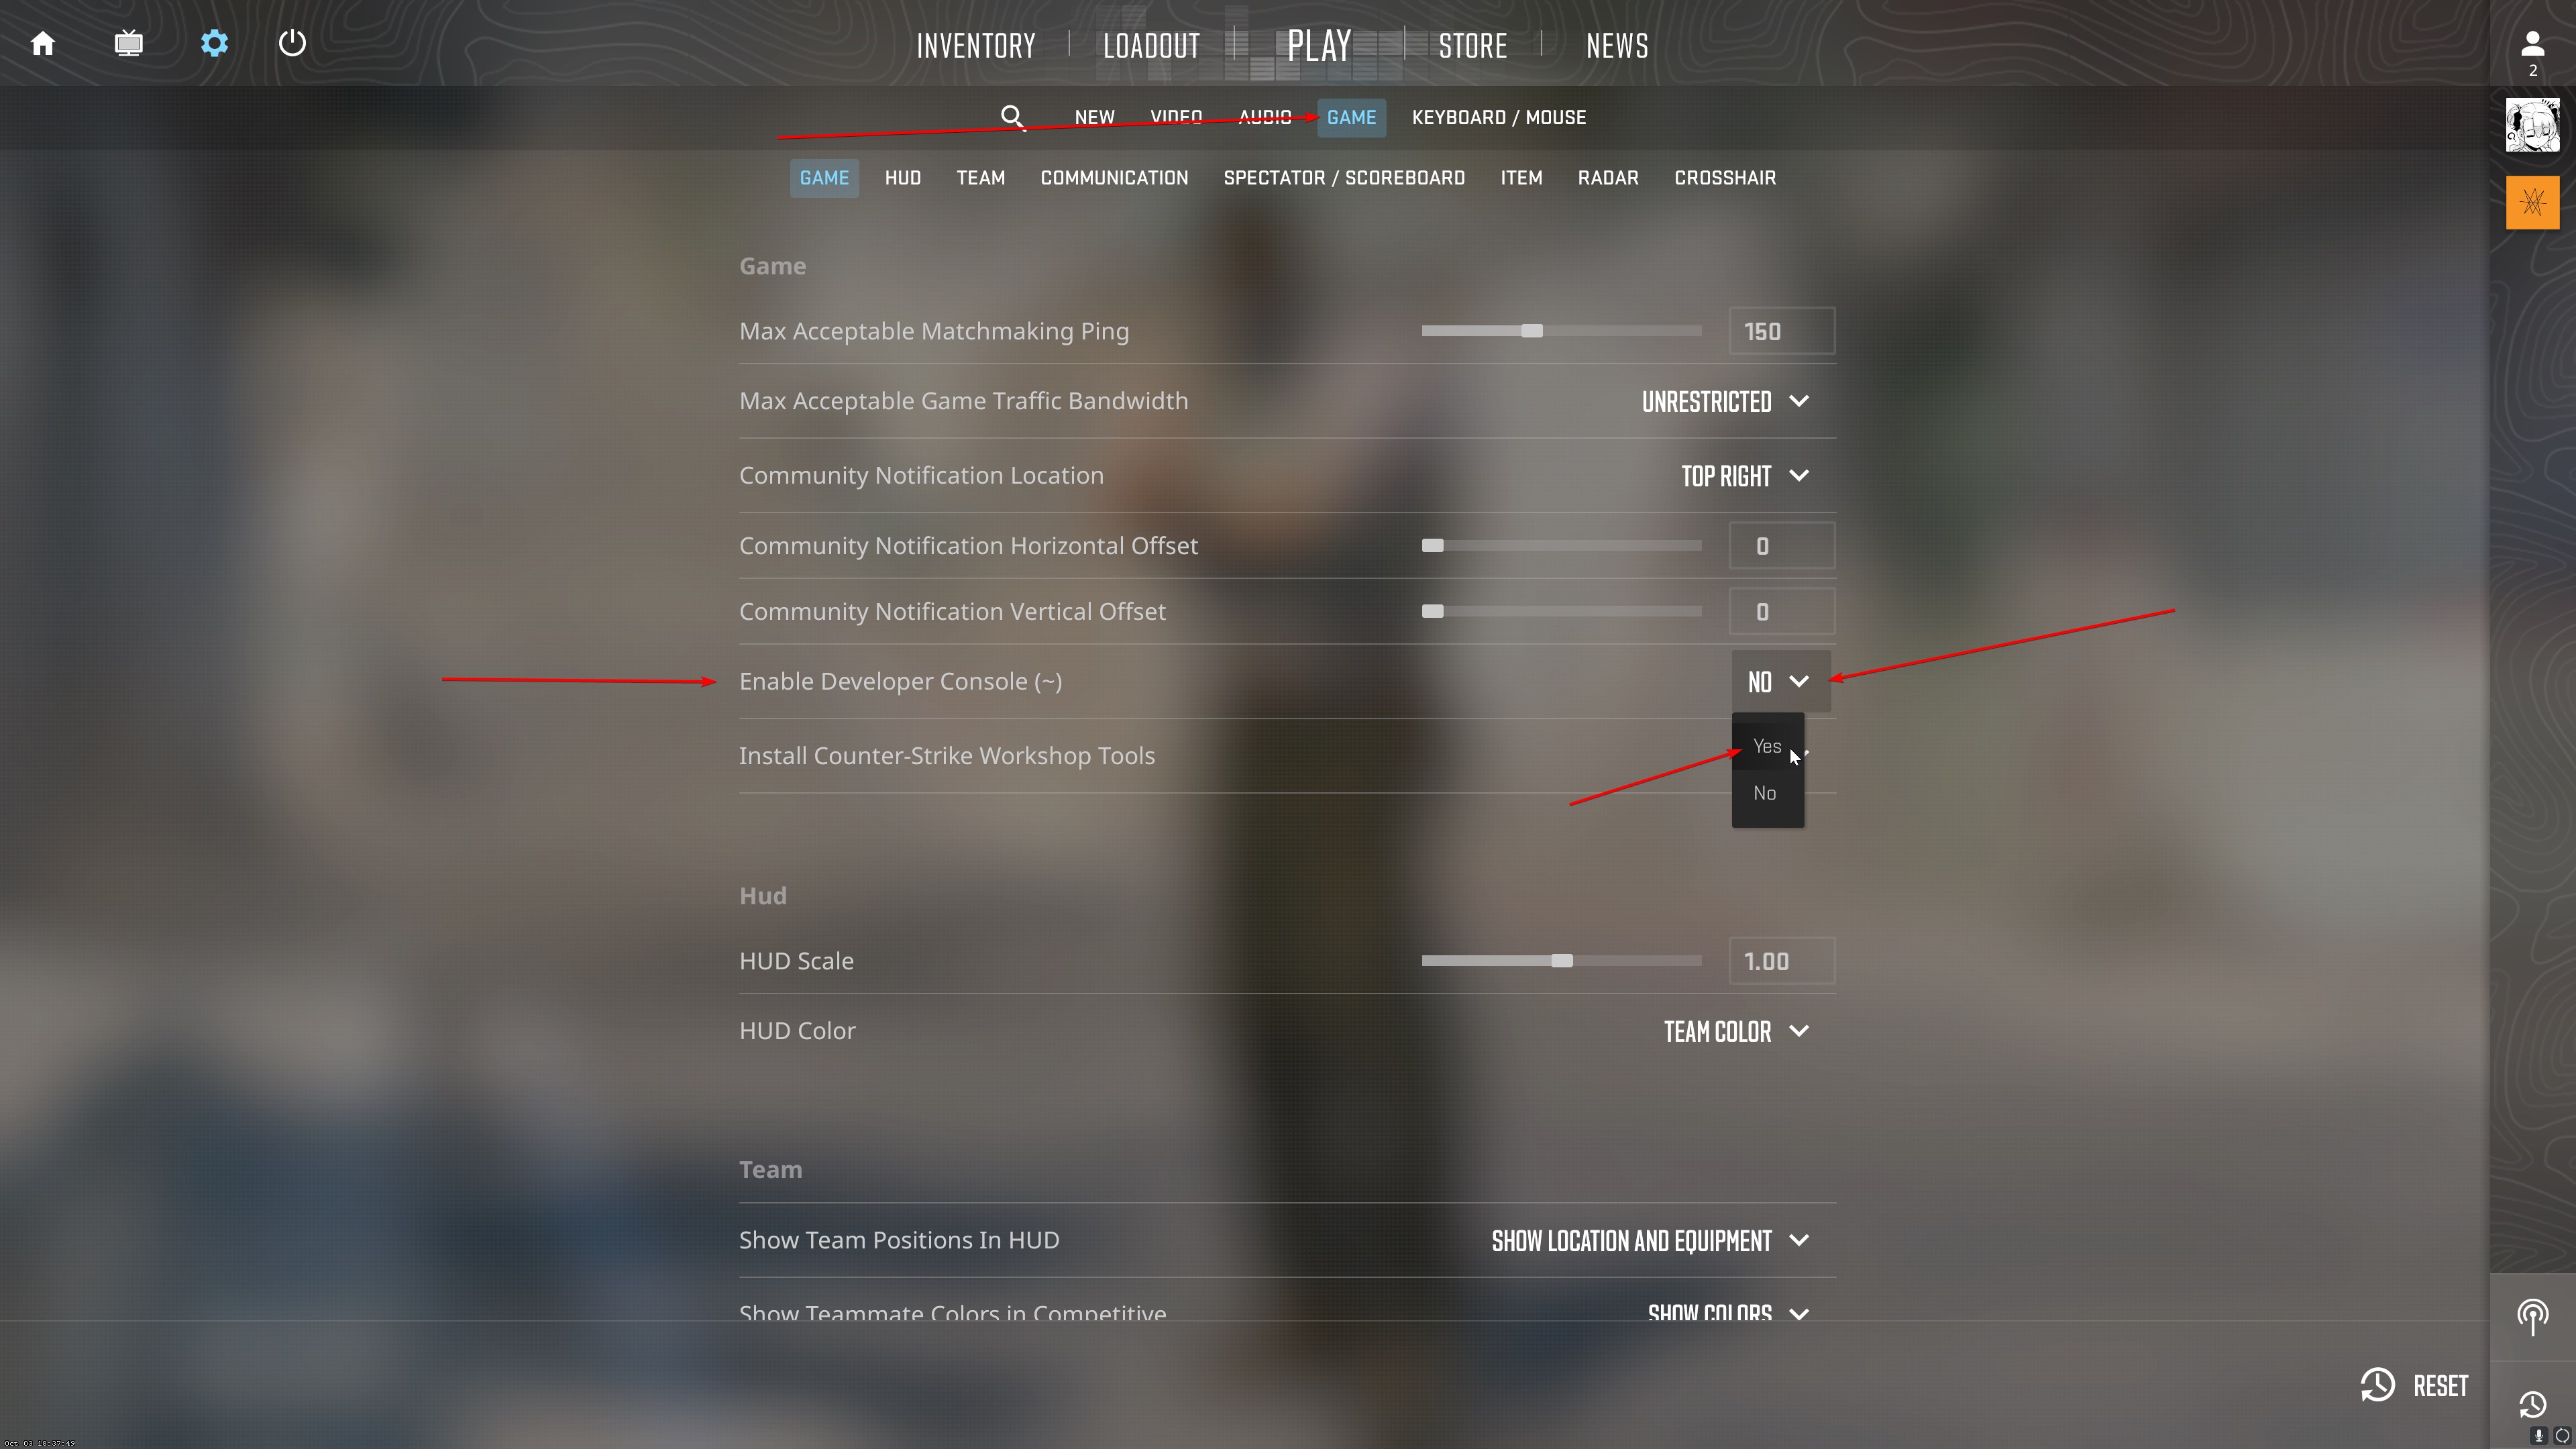2576x1449 pixels.
Task: Click the broadcast antenna icon
Action: (2532, 1316)
